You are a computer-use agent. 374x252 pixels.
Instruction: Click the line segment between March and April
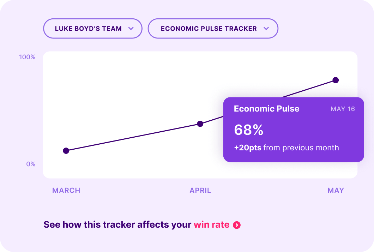(133, 137)
